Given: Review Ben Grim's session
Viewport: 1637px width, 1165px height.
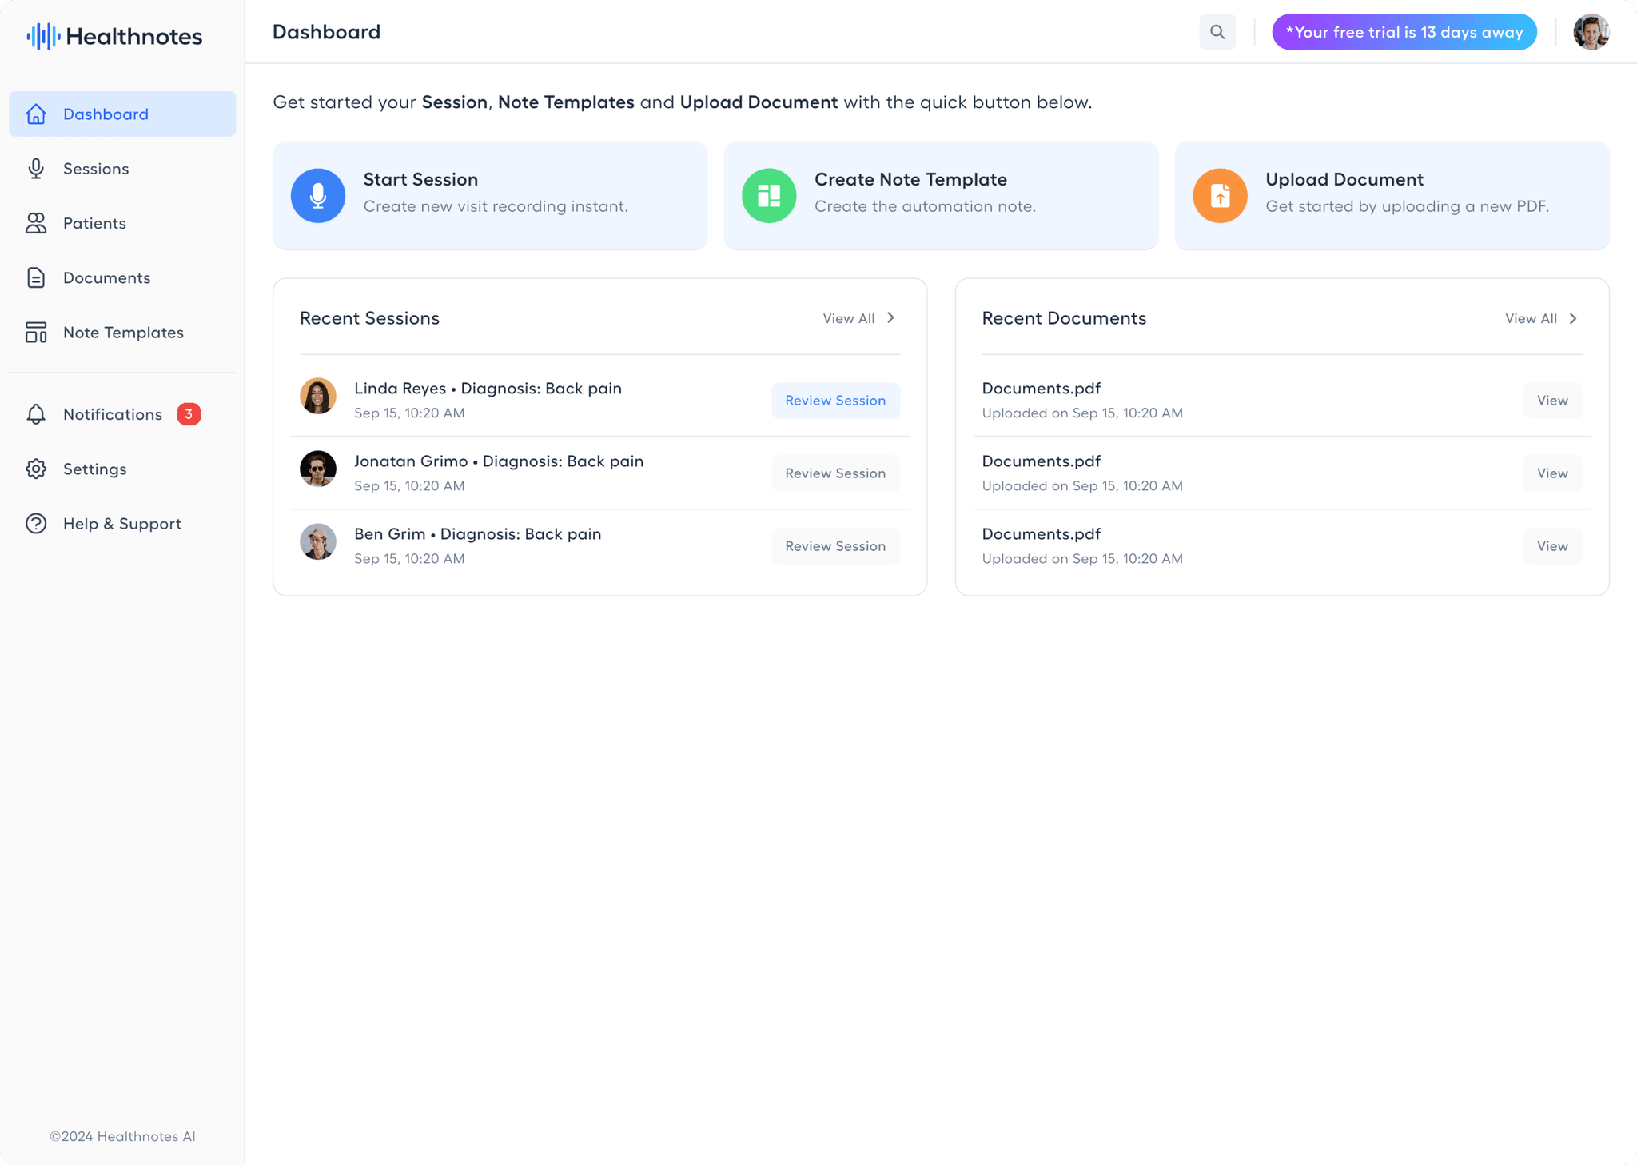Looking at the screenshot, I should (835, 546).
